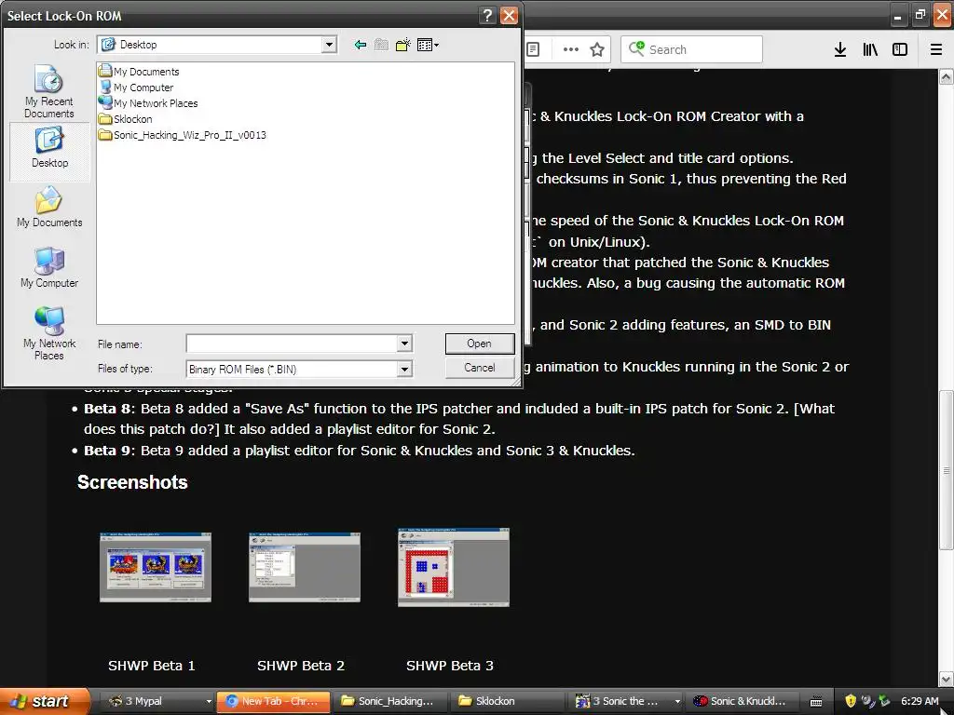
Task: Open the browser Library icon
Action: point(870,49)
